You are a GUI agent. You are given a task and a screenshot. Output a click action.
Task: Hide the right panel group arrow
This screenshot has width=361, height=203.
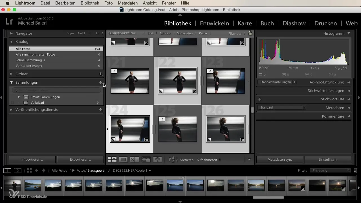point(359,97)
